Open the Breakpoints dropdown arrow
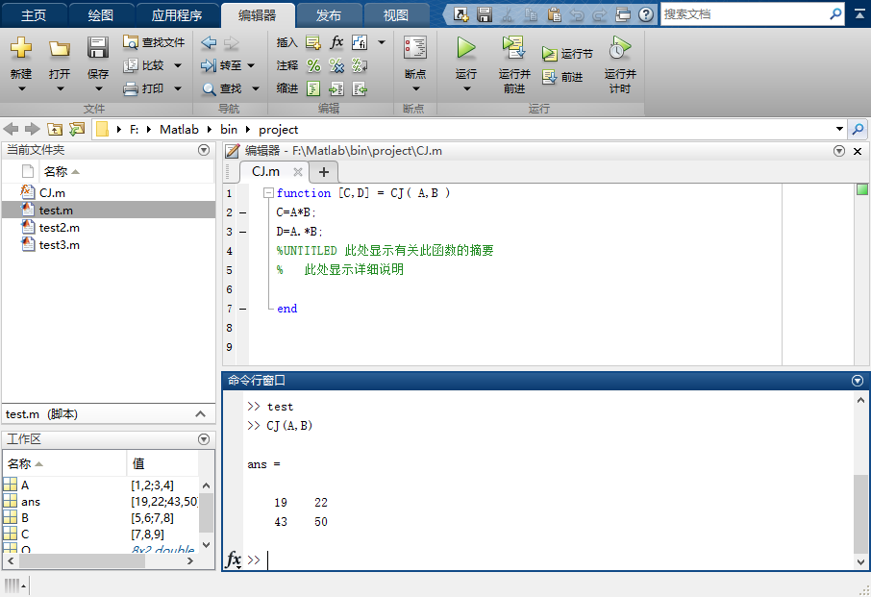Image resolution: width=871 pixels, height=597 pixels. pyautogui.click(x=415, y=88)
